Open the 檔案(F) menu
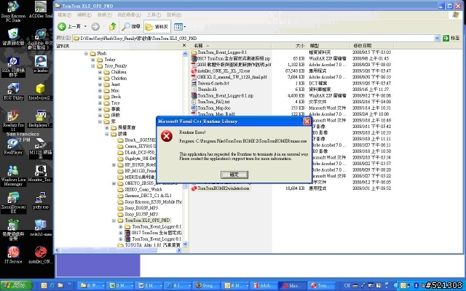This screenshot has width=466, height=291. [64, 15]
